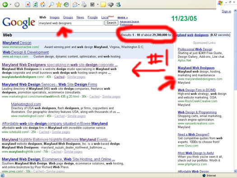Open the 'Maryland Design' sponsored result
Viewport: 237px width, 178px height.
[17, 43]
